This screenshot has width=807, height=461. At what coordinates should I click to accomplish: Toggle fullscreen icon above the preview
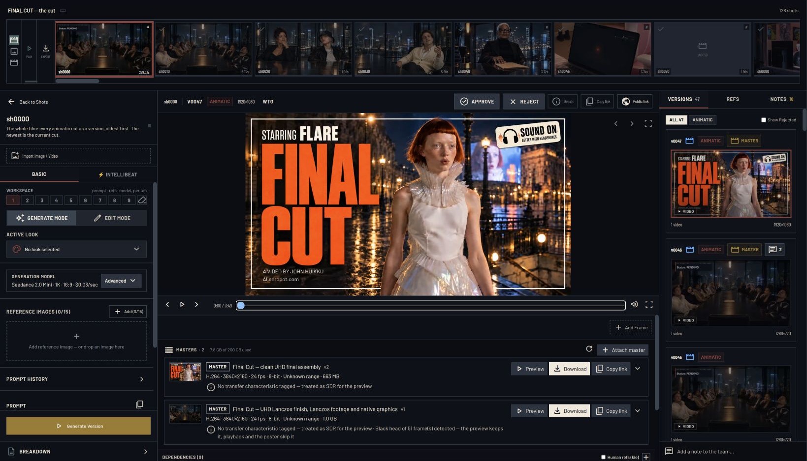point(648,124)
